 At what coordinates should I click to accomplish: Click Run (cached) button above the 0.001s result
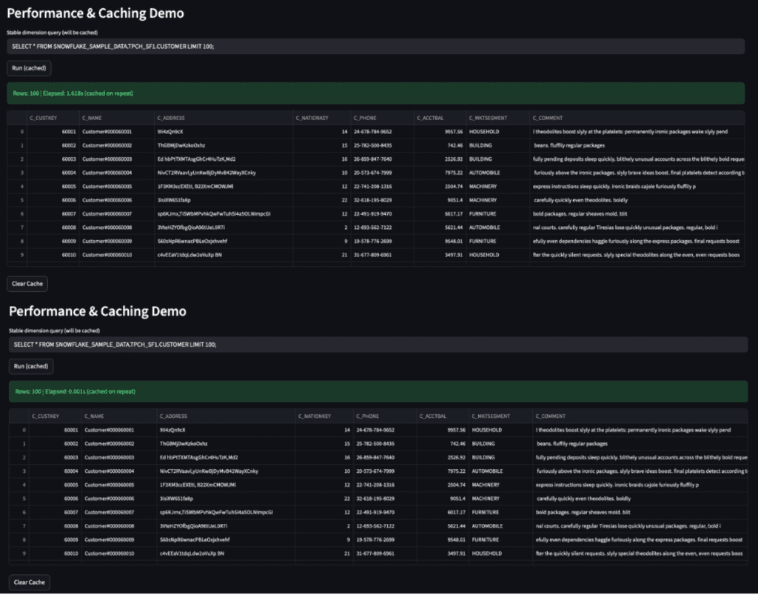pyautogui.click(x=31, y=366)
